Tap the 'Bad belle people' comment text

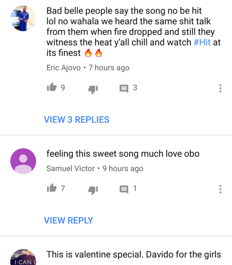click(133, 32)
